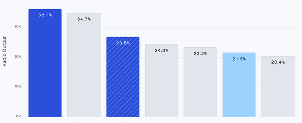Click the 20% y-axis tick label

[18, 57]
